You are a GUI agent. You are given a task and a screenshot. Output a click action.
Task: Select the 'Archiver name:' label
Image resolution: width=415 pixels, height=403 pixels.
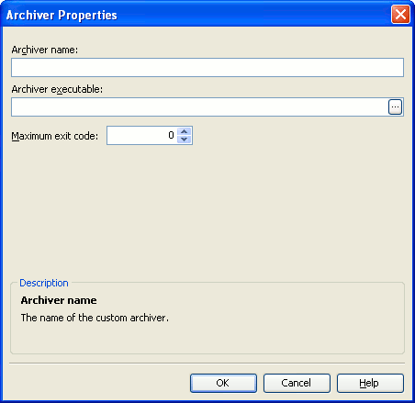click(45, 50)
